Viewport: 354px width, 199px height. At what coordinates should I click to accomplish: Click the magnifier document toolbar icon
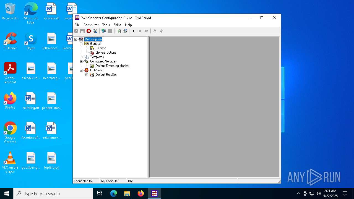pyautogui.click(x=95, y=31)
